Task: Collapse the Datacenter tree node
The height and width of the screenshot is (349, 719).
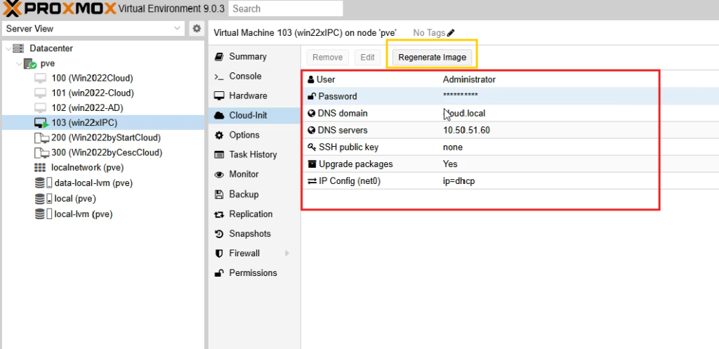Action: click(7, 48)
